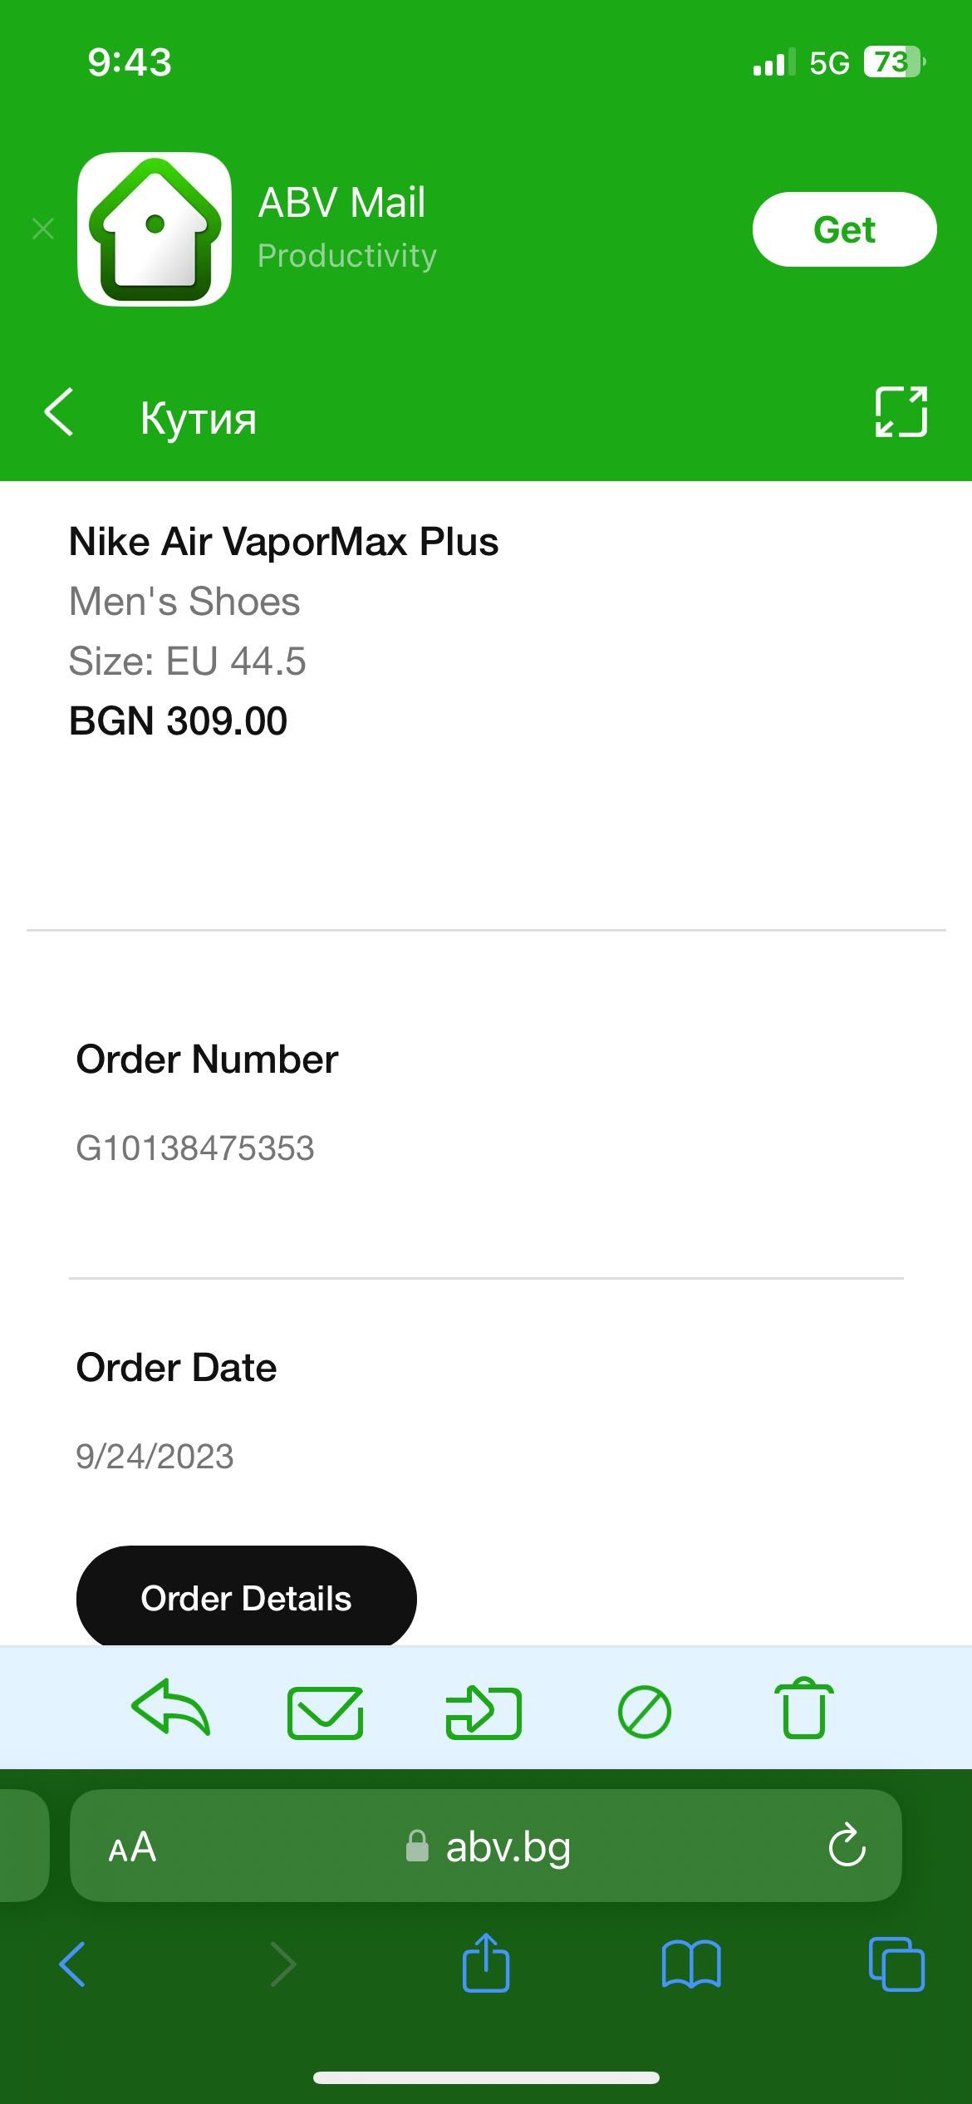Screen dimensions: 972x2104
Task: Tap the Кутия folder title
Action: 199,417
